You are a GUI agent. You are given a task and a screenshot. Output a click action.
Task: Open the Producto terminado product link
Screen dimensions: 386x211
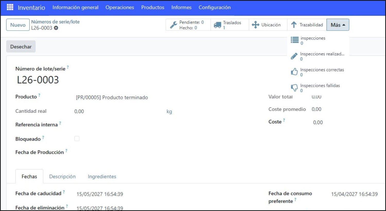coord(112,97)
